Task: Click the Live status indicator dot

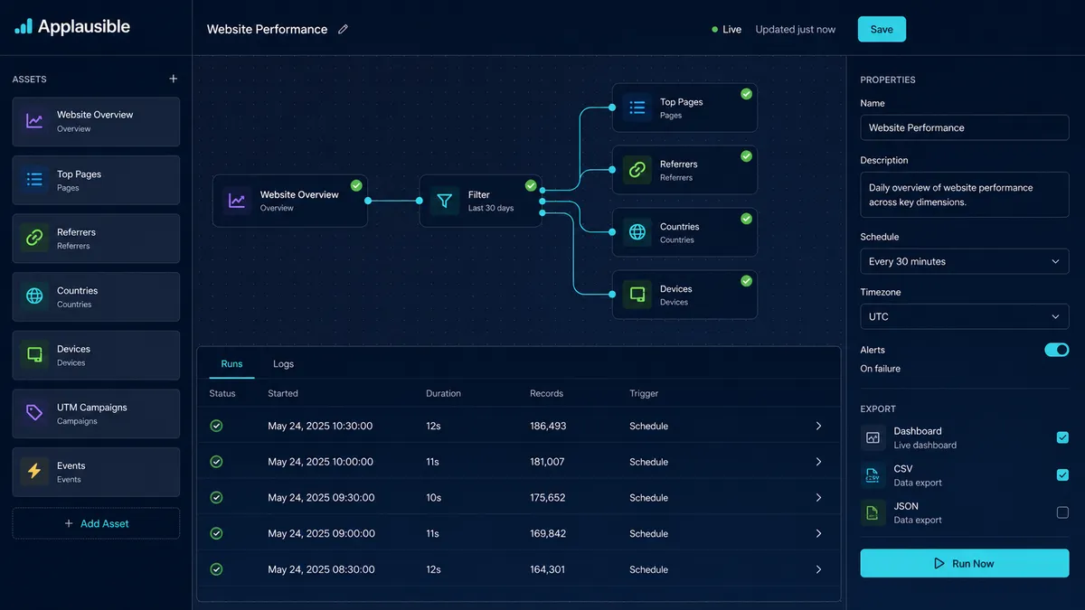Action: click(x=714, y=30)
